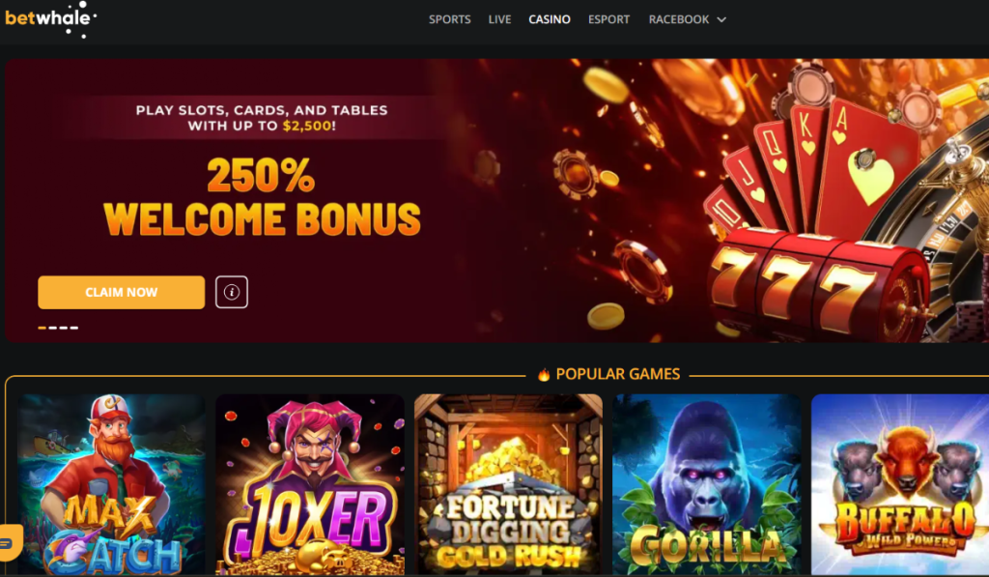Image resolution: width=989 pixels, height=577 pixels.
Task: Jump to the last banner slide indicator
Action: 73,328
